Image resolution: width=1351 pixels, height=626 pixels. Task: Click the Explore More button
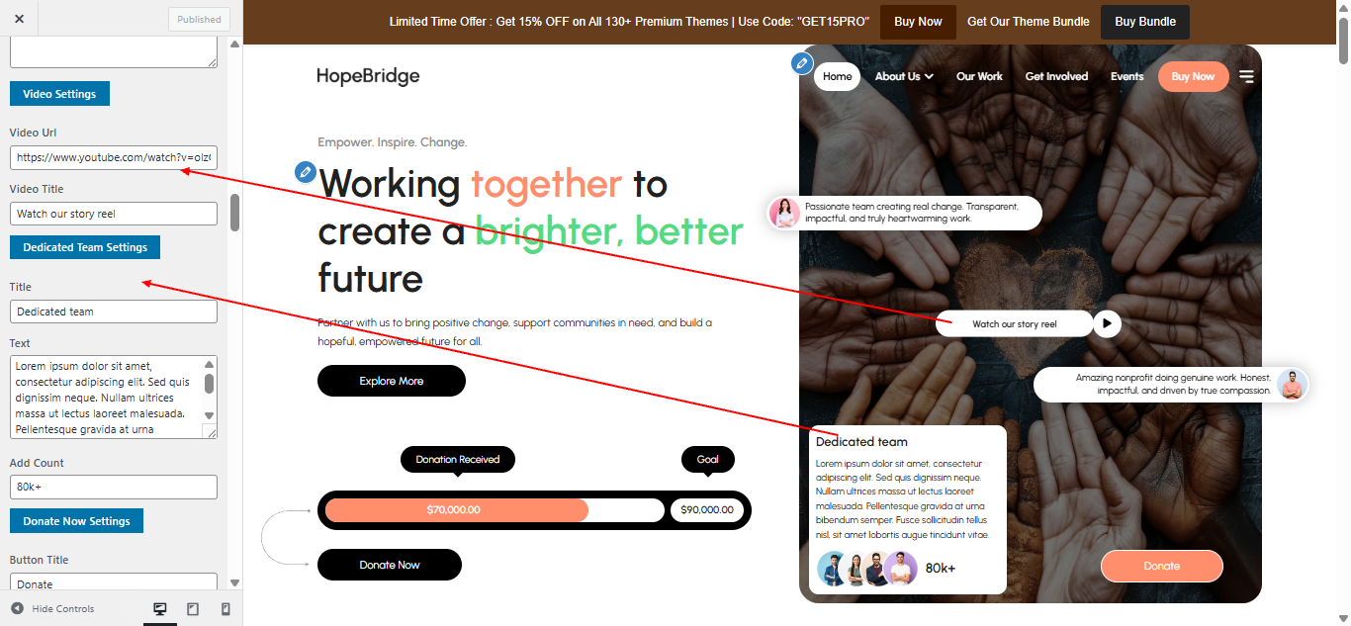(x=392, y=381)
